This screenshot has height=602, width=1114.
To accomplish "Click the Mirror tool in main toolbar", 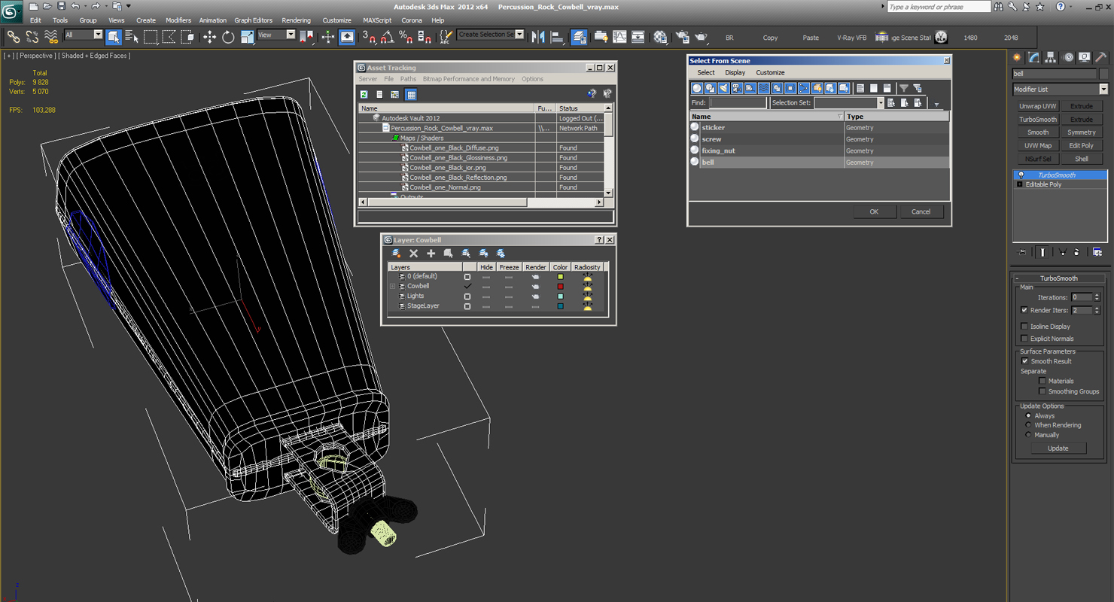I will (x=538, y=37).
